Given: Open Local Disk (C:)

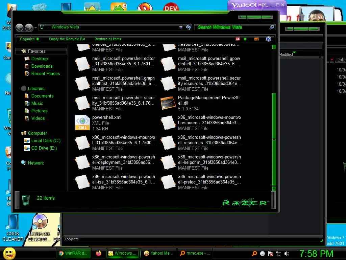Looking at the screenshot, I should 46,140.
